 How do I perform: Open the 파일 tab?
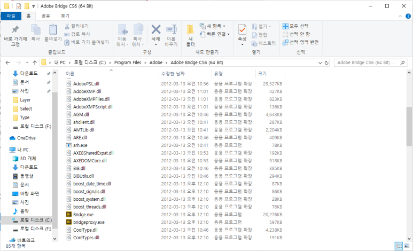point(11,16)
